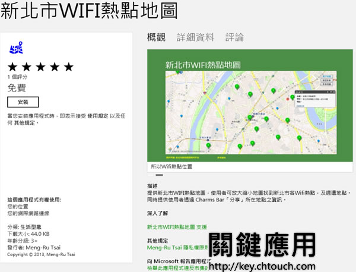This screenshot has height=272, width=356.
Task: Open 新北市WIFI熱點地圖 支援 link
Action: tap(177, 227)
